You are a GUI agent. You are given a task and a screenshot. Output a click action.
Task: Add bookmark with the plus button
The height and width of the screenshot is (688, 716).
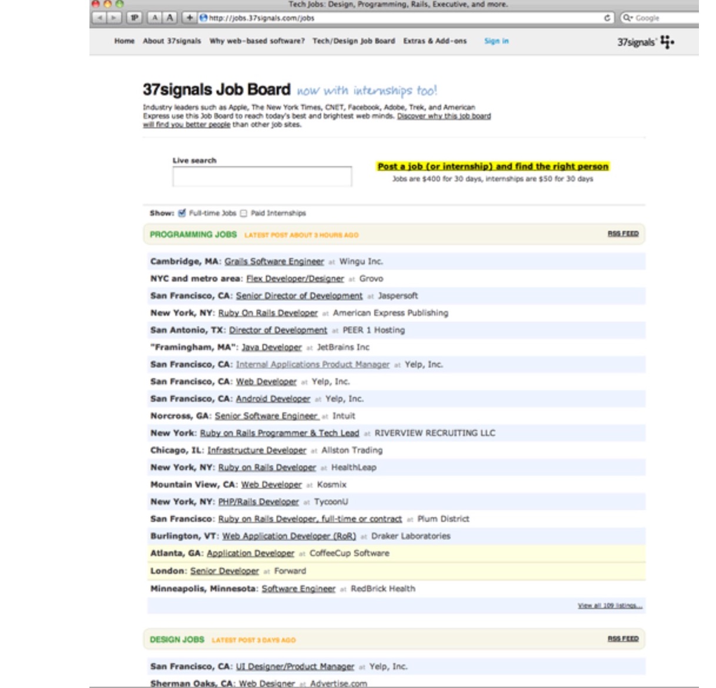tap(189, 18)
